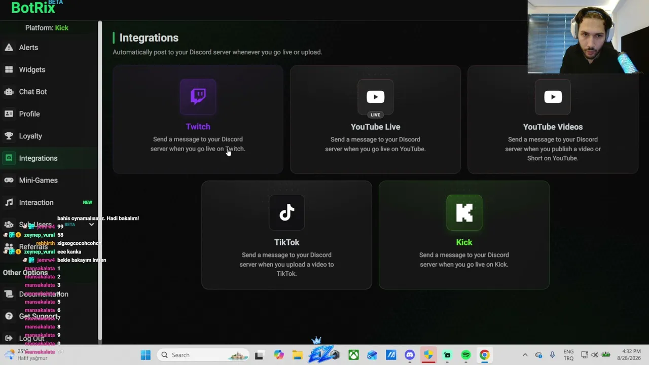Click the Integrations page heading
The width and height of the screenshot is (649, 365).
click(x=149, y=38)
